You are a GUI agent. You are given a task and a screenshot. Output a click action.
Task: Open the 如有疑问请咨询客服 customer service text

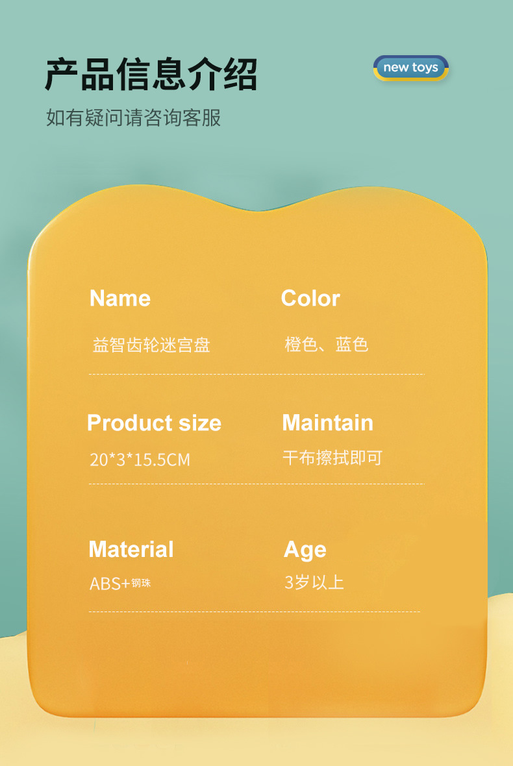[134, 117]
